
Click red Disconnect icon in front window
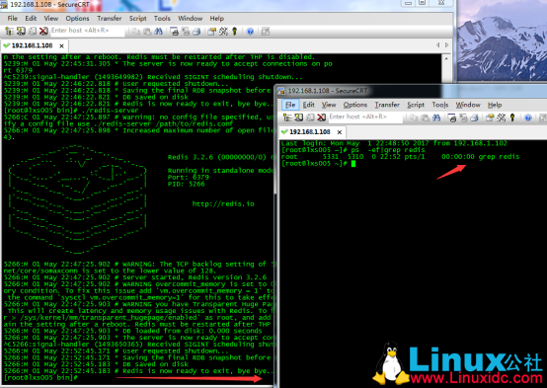(x=322, y=117)
